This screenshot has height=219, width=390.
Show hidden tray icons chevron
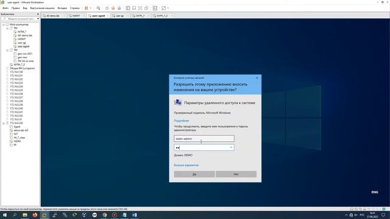[x=346, y=215]
